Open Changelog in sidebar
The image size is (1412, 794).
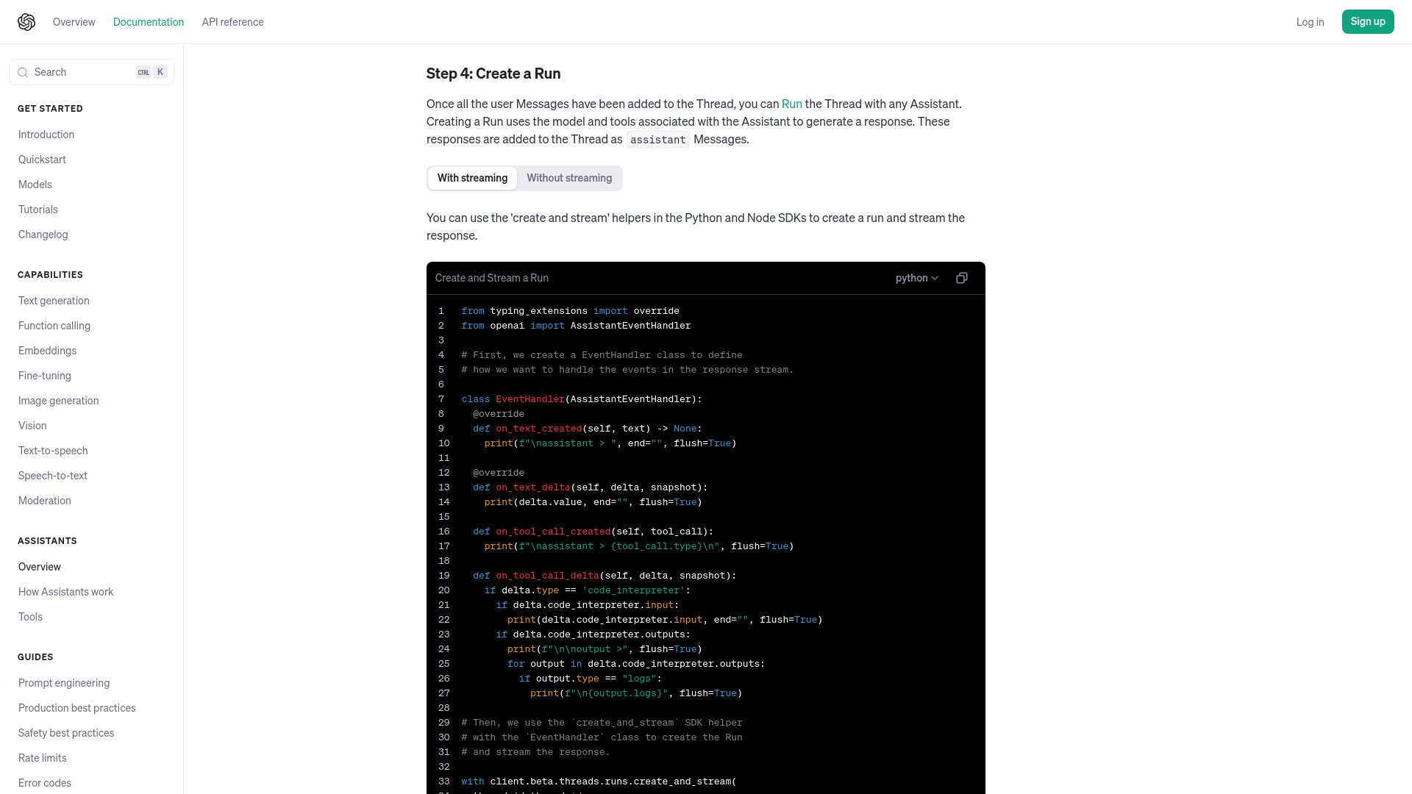click(43, 235)
